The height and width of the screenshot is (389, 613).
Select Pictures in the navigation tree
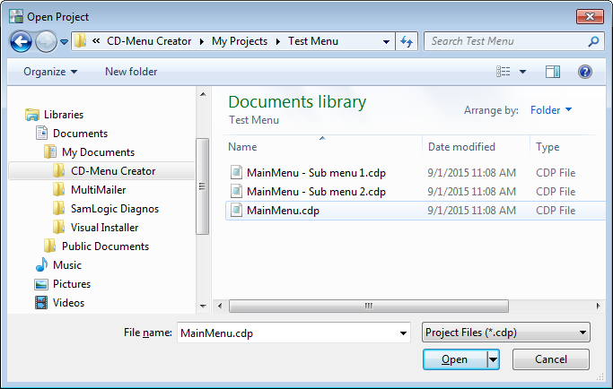[72, 284]
